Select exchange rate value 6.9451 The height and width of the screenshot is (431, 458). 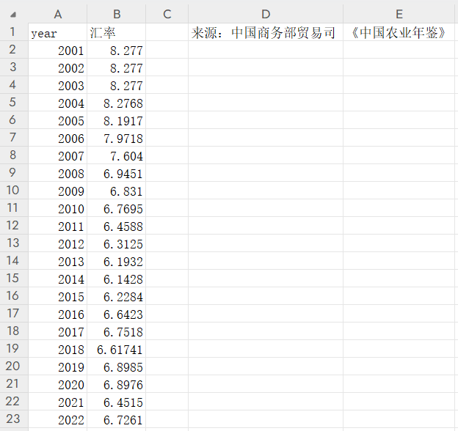(x=116, y=173)
